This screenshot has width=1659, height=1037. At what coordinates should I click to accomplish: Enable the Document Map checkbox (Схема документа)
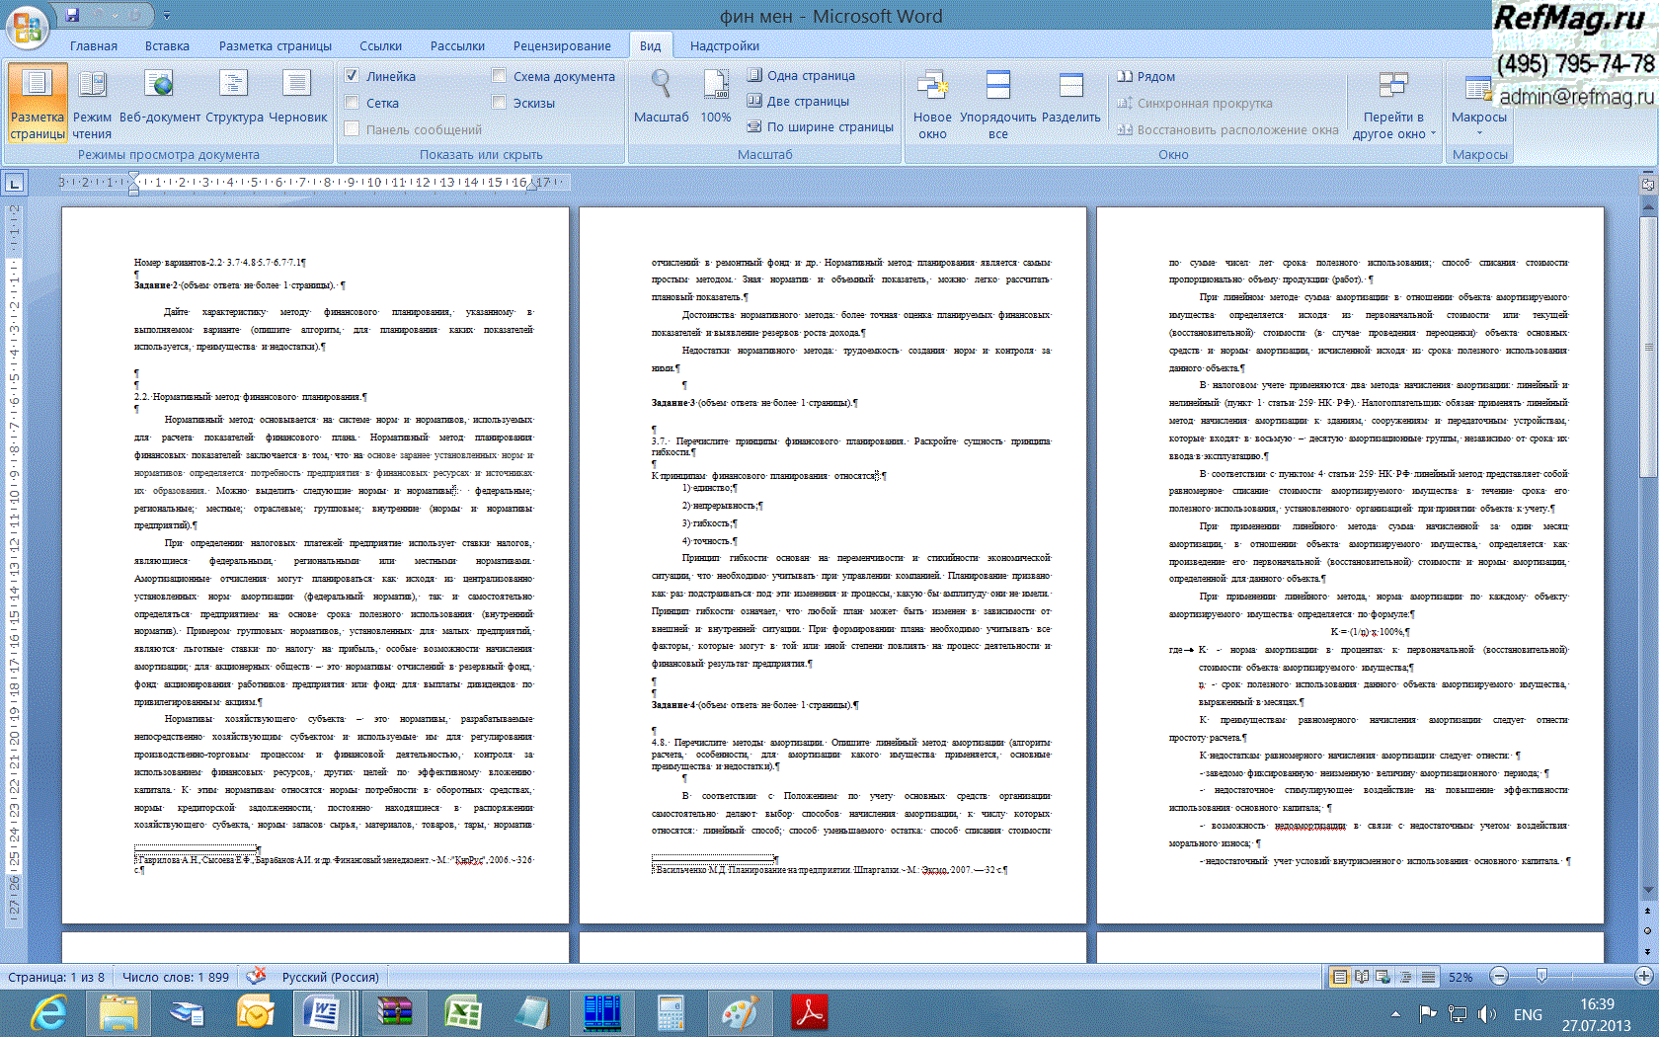[499, 75]
